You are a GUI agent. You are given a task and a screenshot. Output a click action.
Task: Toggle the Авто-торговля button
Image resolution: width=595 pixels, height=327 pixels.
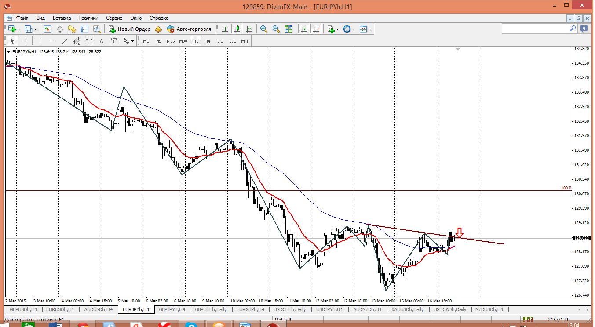coord(189,29)
